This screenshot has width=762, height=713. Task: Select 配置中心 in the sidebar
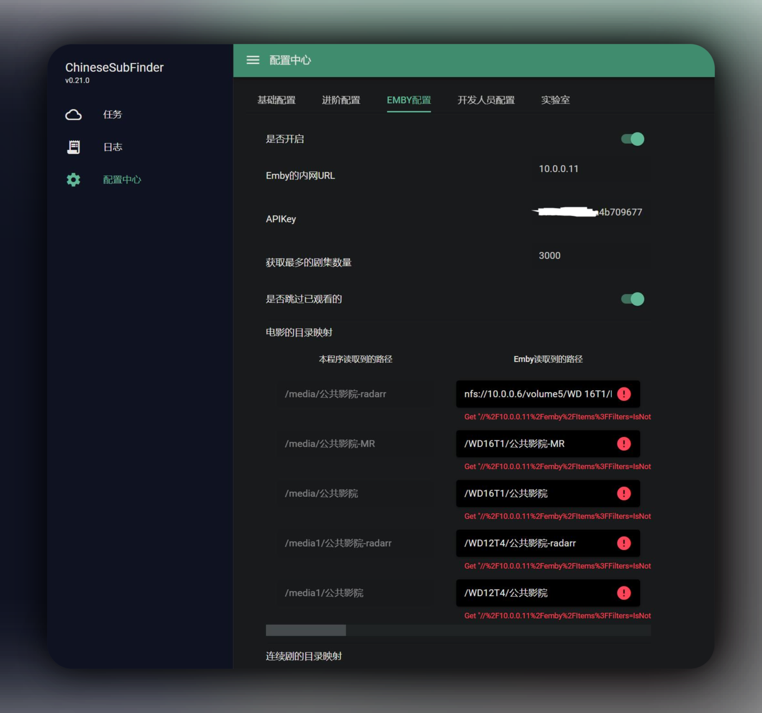tap(122, 179)
